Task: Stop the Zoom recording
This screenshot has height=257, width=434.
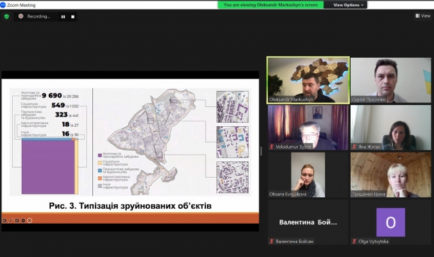Action: [x=73, y=16]
